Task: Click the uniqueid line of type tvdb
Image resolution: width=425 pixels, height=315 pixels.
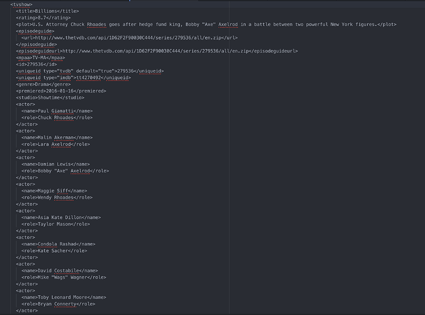Action: click(x=90, y=71)
